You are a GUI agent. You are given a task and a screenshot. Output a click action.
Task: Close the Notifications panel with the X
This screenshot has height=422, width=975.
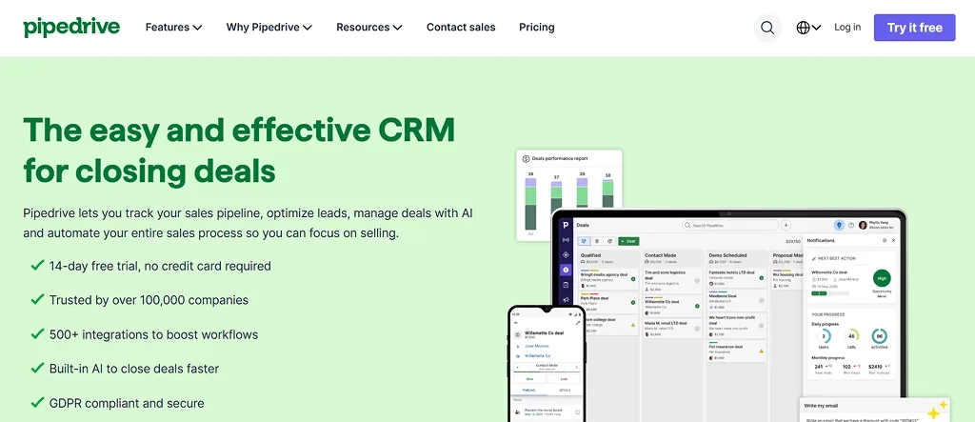coord(893,240)
